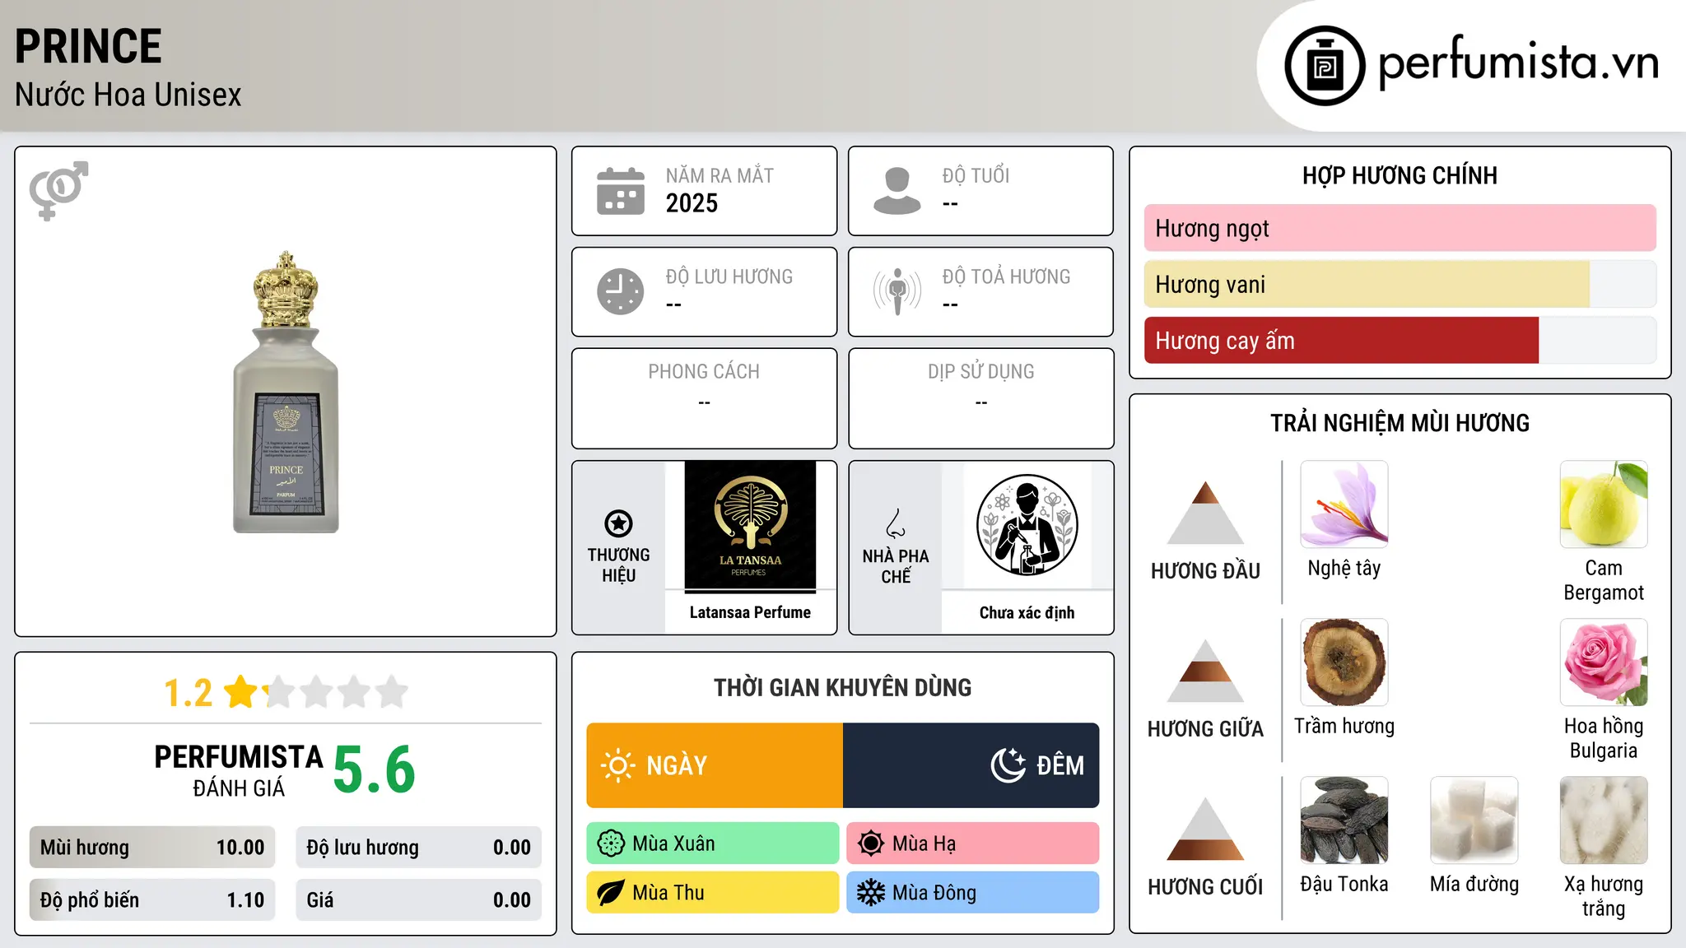Select the Đêm nighttime segment

971,765
